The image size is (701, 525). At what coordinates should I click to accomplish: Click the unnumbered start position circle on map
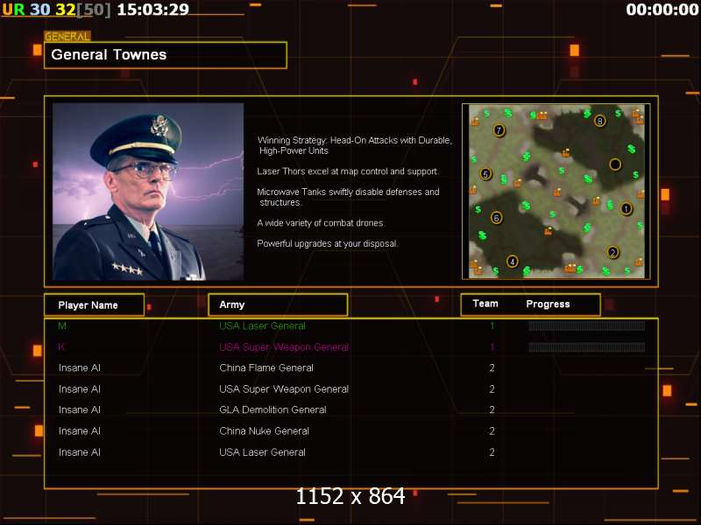coord(615,164)
